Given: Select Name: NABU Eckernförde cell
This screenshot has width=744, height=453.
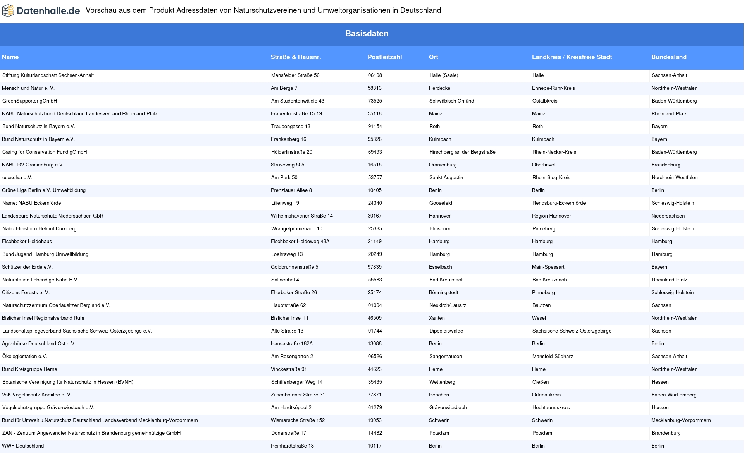Looking at the screenshot, I should point(32,203).
